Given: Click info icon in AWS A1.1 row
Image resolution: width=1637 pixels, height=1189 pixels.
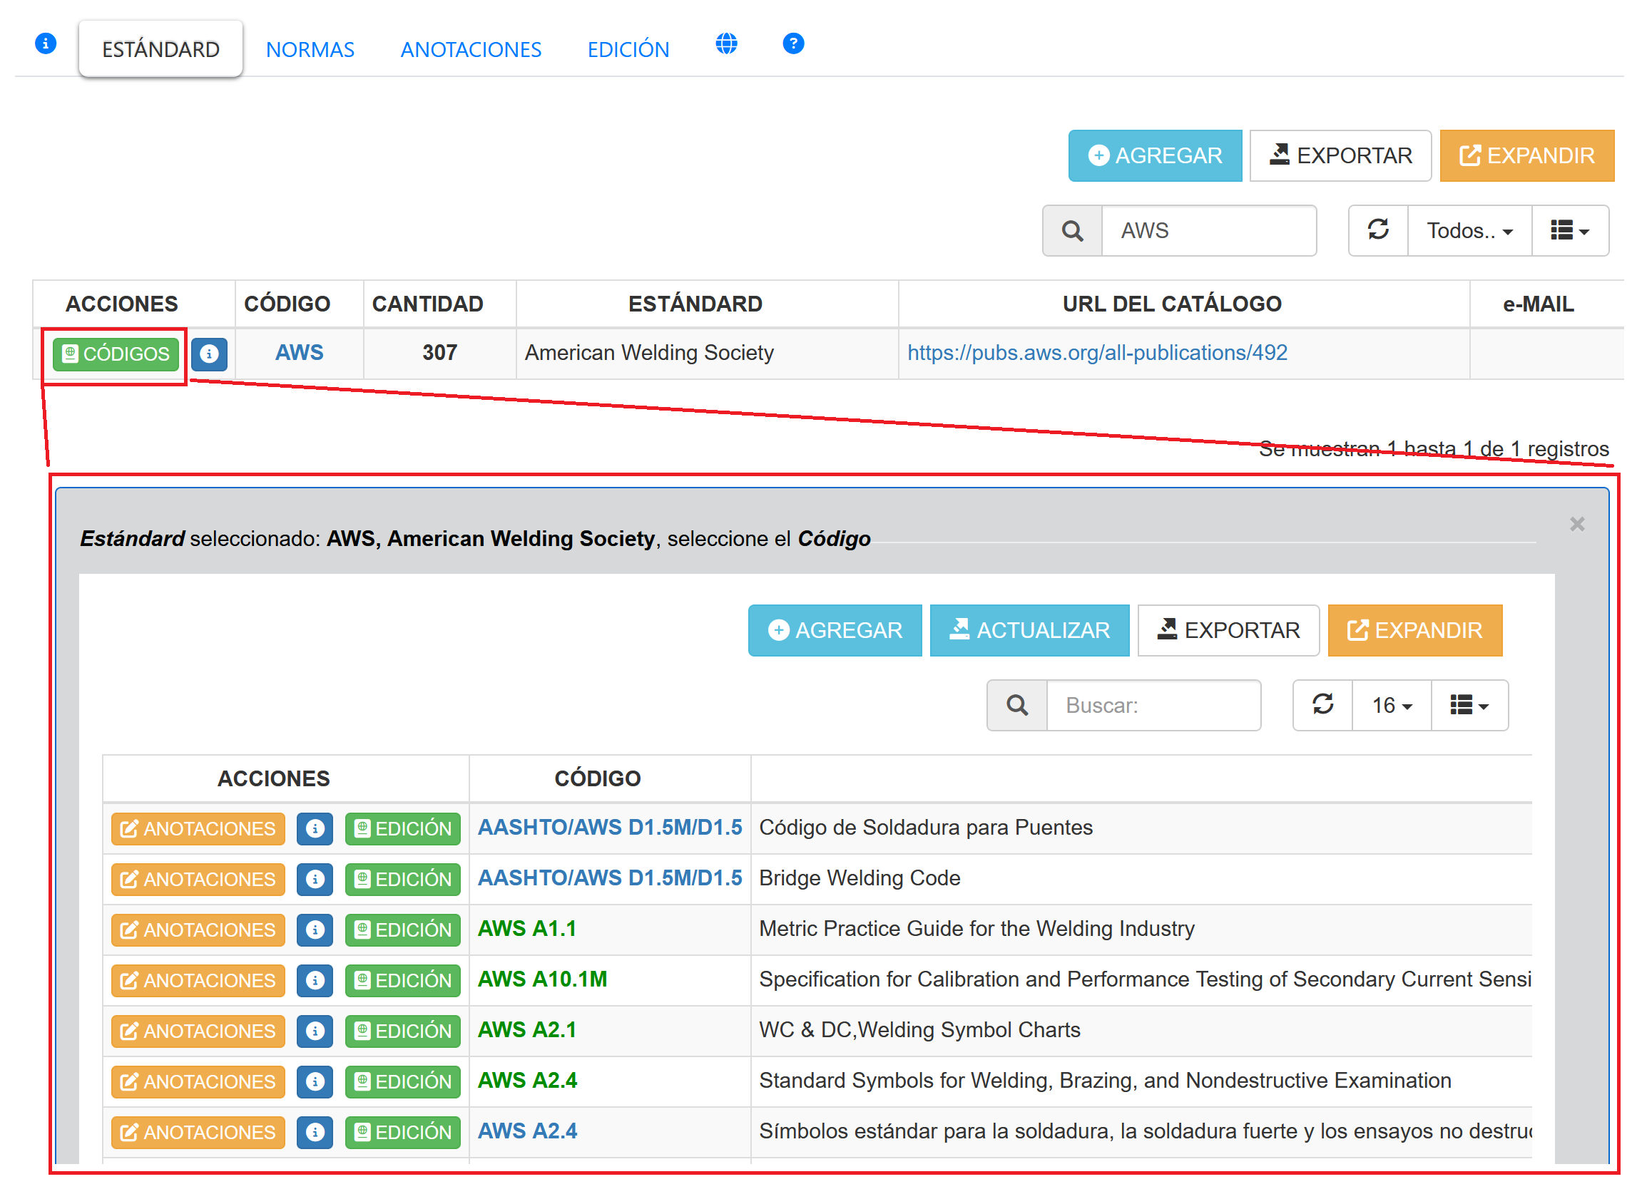Looking at the screenshot, I should [x=315, y=930].
